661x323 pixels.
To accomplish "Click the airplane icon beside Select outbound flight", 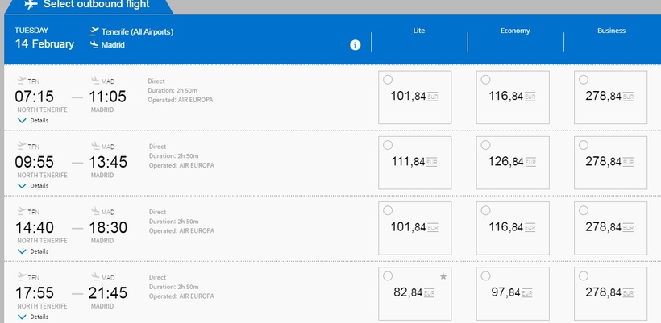I will click(31, 4).
